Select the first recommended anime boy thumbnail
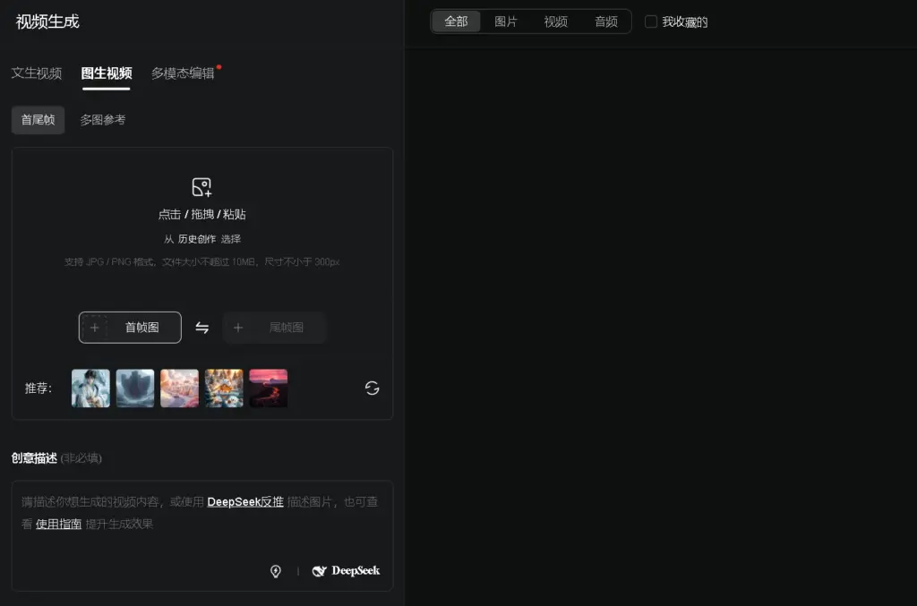The image size is (917, 606). point(90,388)
